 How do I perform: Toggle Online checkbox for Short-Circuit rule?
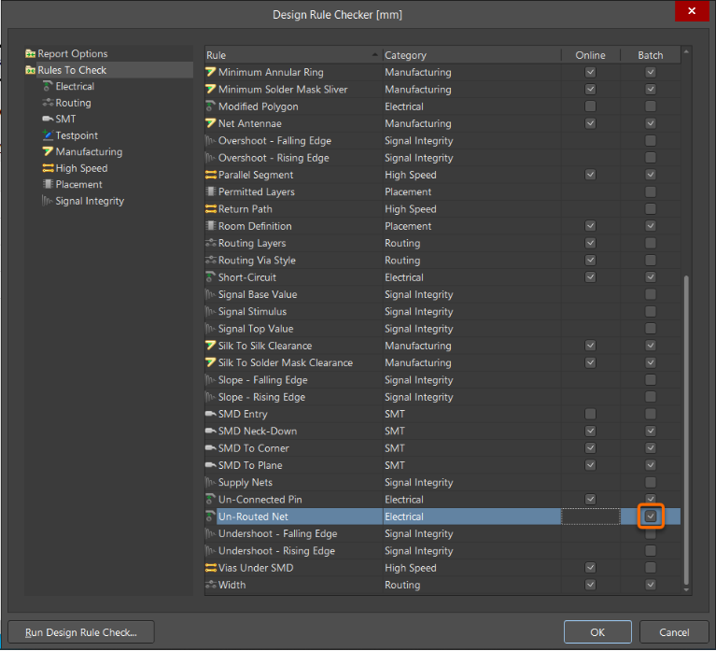tap(590, 277)
